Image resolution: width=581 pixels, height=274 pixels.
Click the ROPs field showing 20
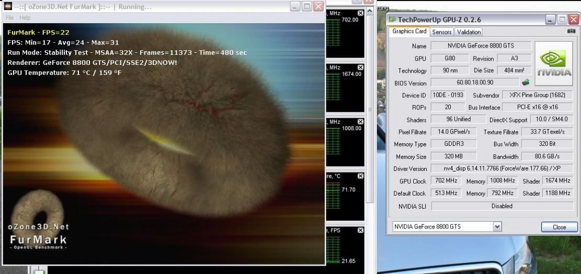[x=448, y=107]
